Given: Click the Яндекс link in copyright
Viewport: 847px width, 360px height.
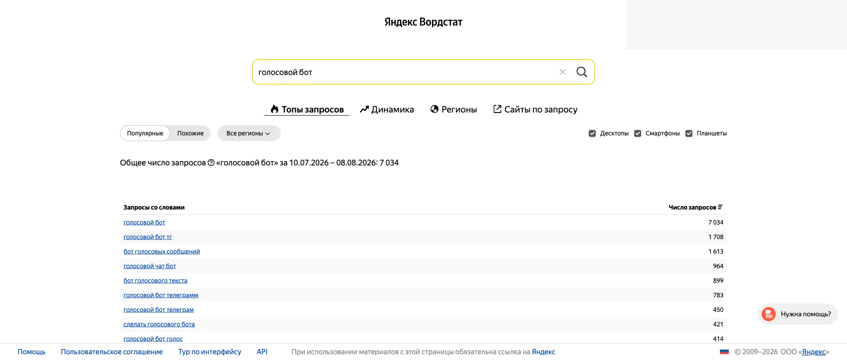Looking at the screenshot, I should [x=813, y=352].
